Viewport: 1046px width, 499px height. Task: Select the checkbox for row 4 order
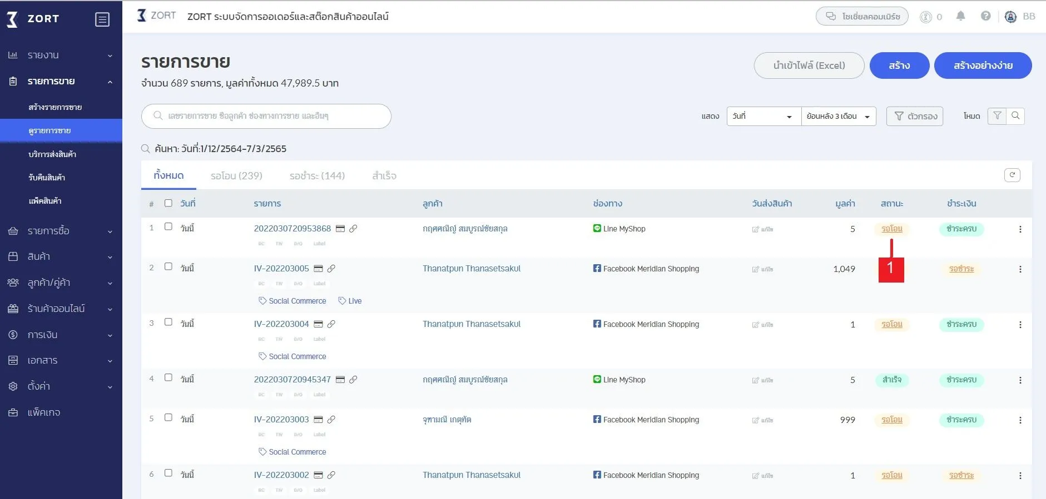coord(168,378)
